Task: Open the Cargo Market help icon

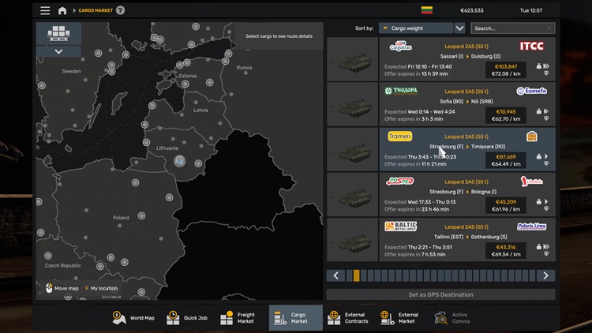Action: 120,11
